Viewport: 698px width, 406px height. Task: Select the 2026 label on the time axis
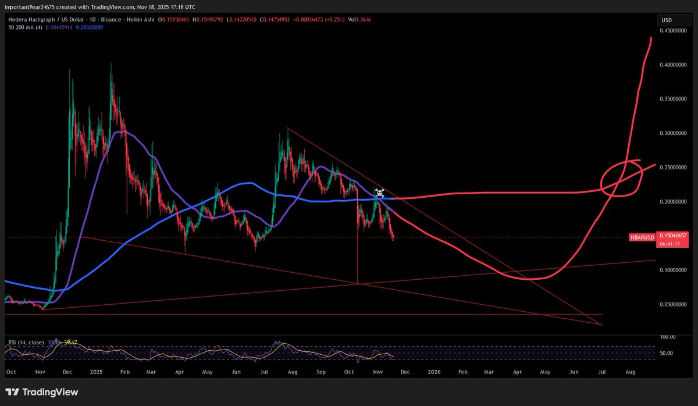[434, 371]
